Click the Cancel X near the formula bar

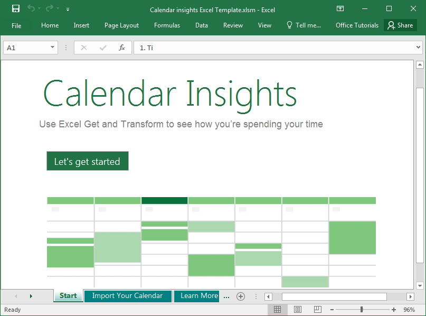pyautogui.click(x=84, y=48)
